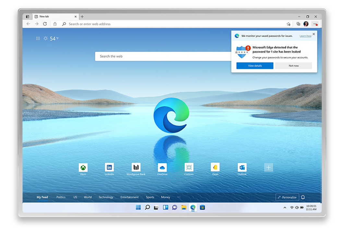
Task: Open the Deals quick link
Action: pyautogui.click(x=215, y=169)
